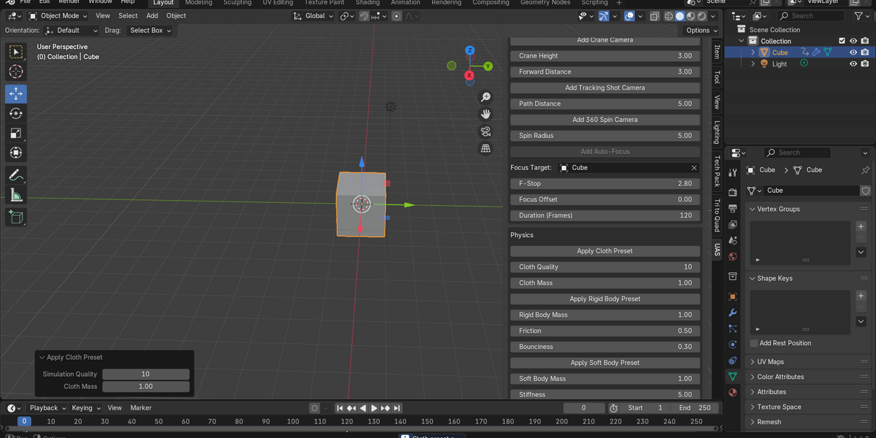Switch to the Shading workspace tab
The image size is (876, 438).
point(367,3)
